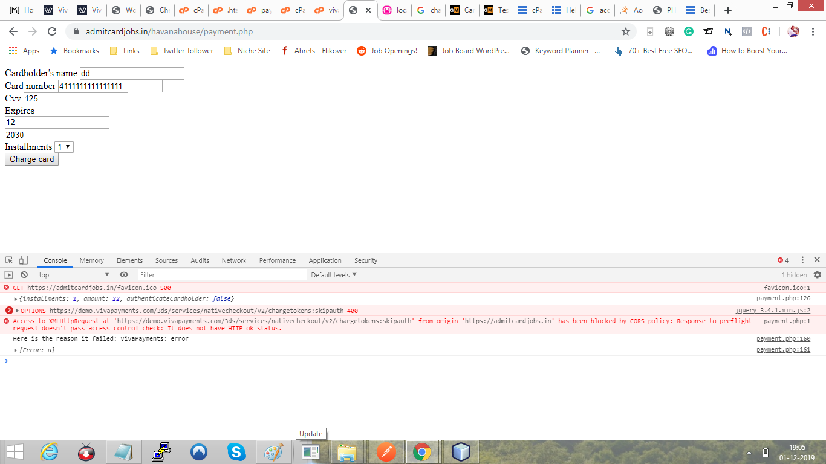Click the Charge card button
Image resolution: width=826 pixels, height=464 pixels.
(31, 159)
